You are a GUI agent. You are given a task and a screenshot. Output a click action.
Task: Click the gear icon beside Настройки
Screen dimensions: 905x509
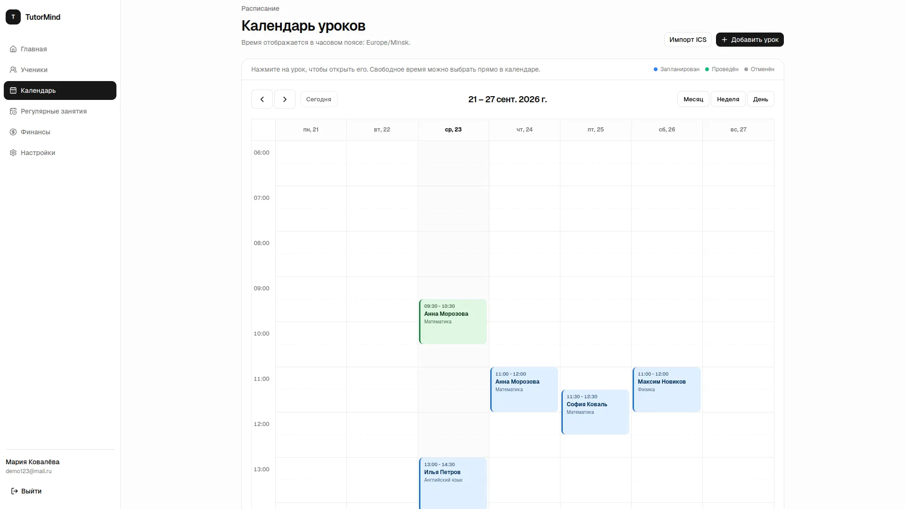click(x=13, y=153)
